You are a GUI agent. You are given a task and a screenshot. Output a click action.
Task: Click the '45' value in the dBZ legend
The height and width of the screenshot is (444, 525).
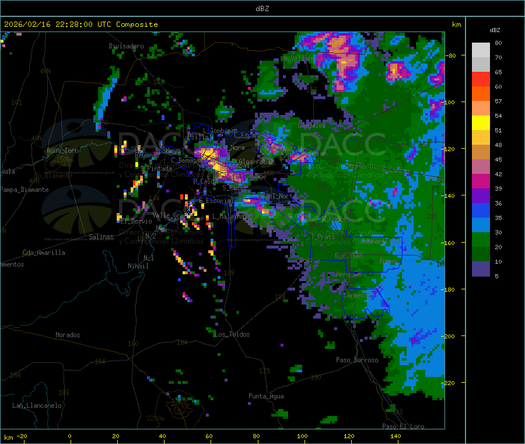[x=498, y=159]
